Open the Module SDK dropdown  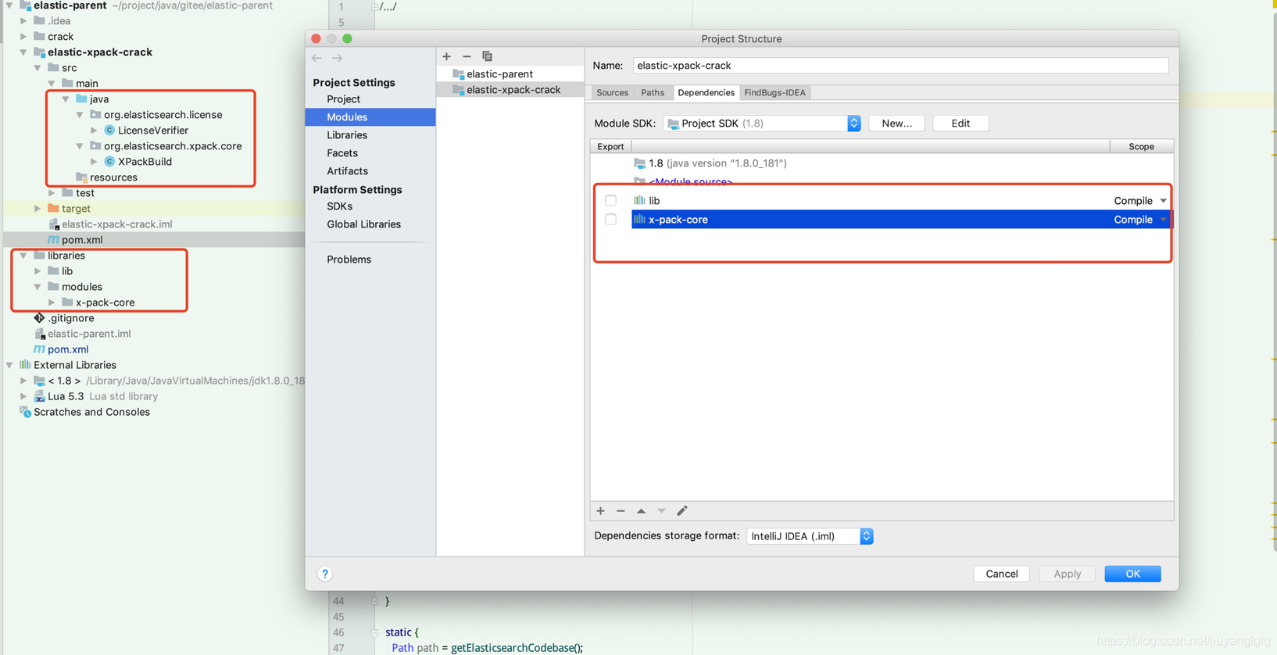(x=853, y=123)
